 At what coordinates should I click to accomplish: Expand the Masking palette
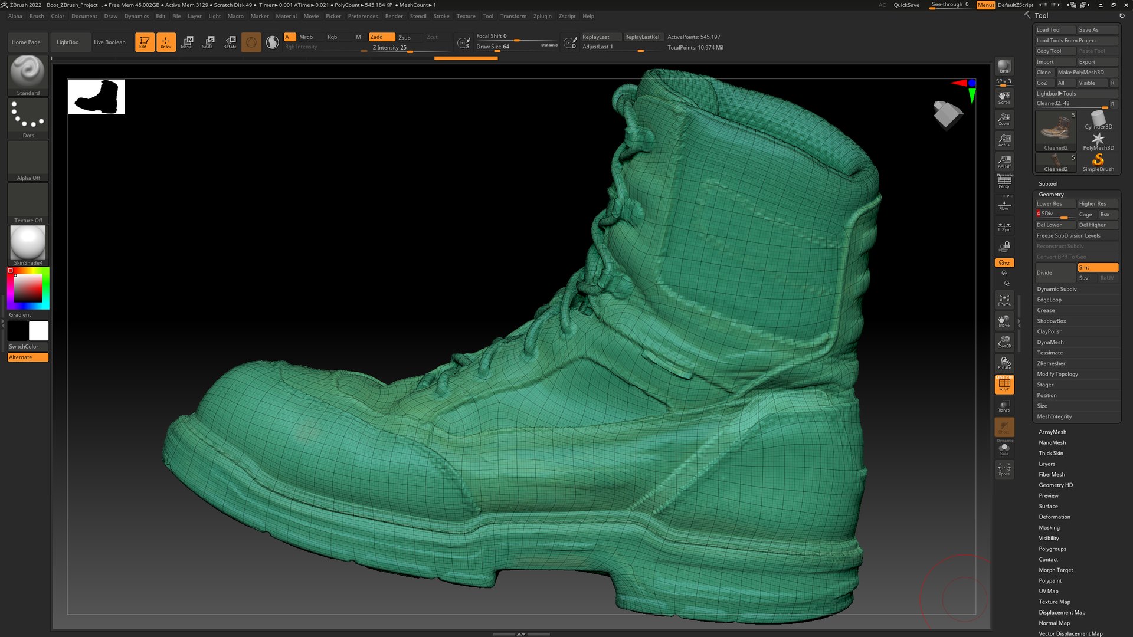tap(1049, 527)
